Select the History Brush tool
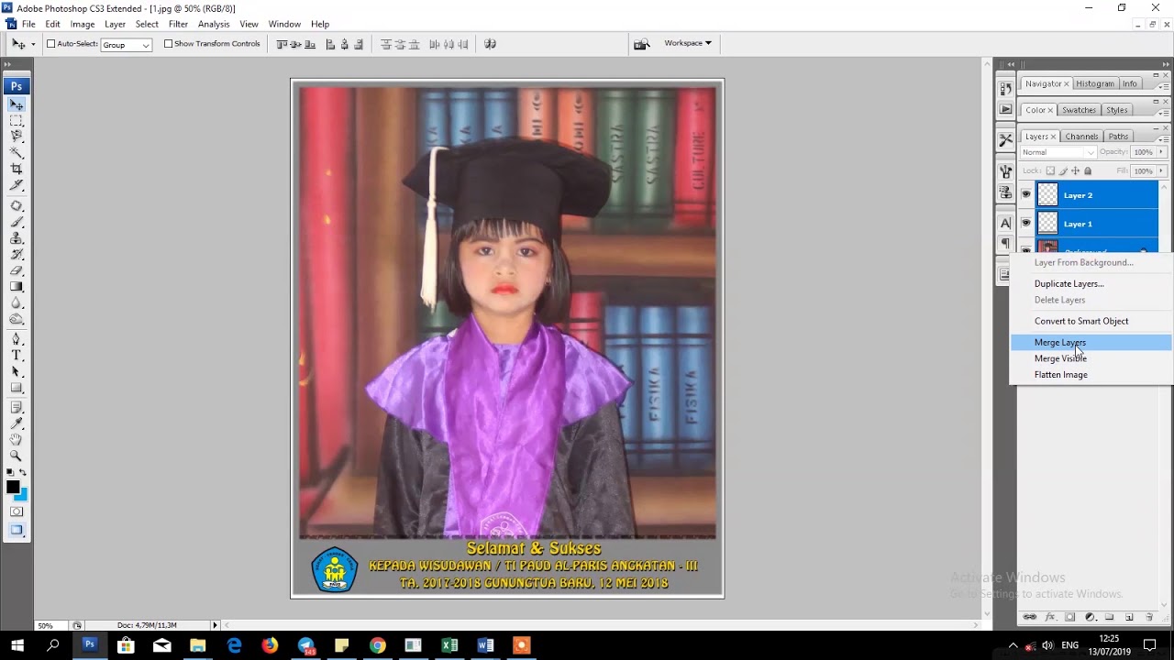This screenshot has height=660, width=1174. (17, 254)
